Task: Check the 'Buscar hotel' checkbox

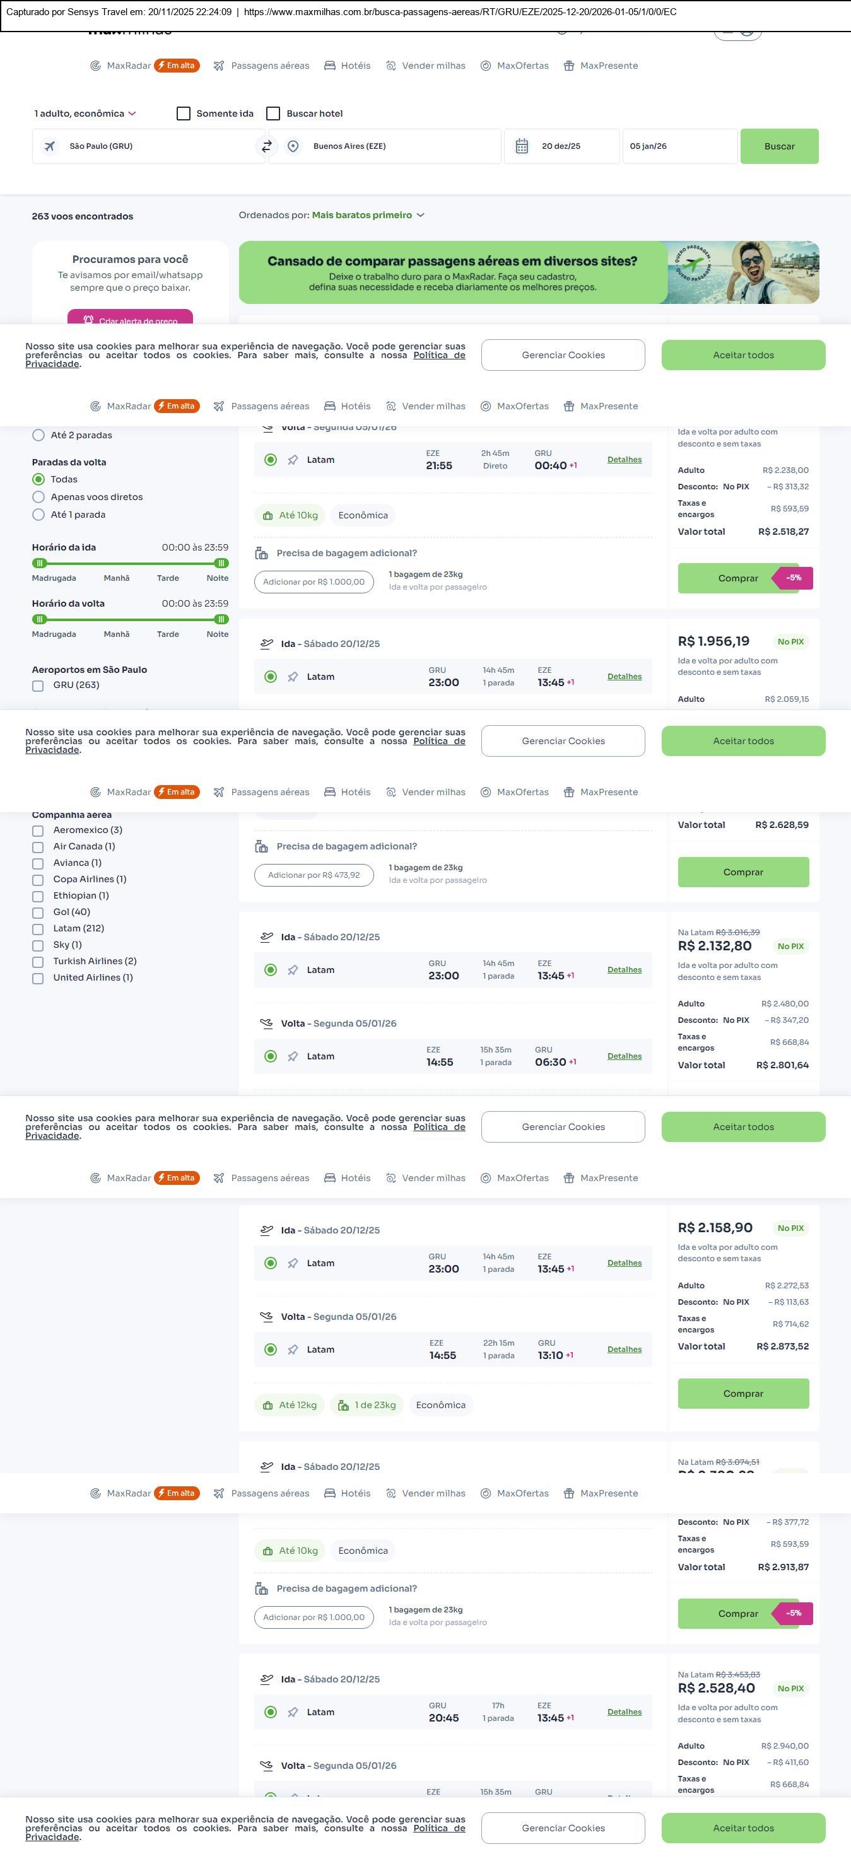Action: point(274,114)
